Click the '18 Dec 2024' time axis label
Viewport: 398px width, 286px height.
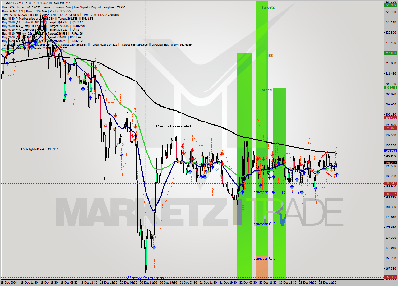point(9,283)
